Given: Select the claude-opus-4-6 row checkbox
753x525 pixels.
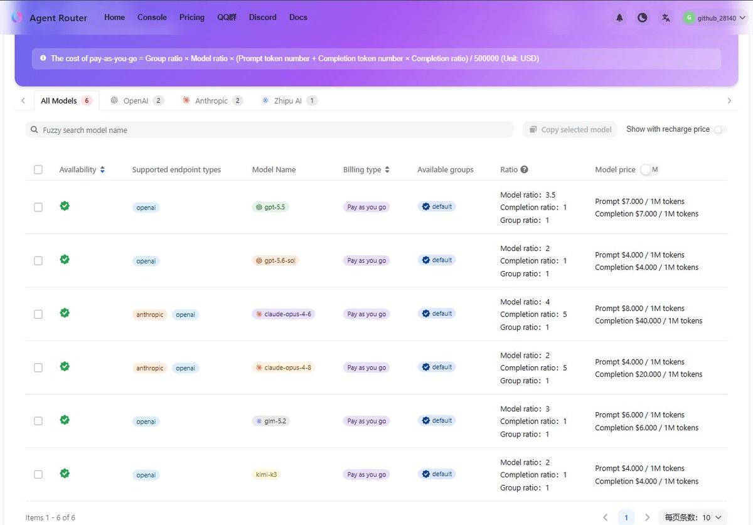Looking at the screenshot, I should click(x=38, y=314).
